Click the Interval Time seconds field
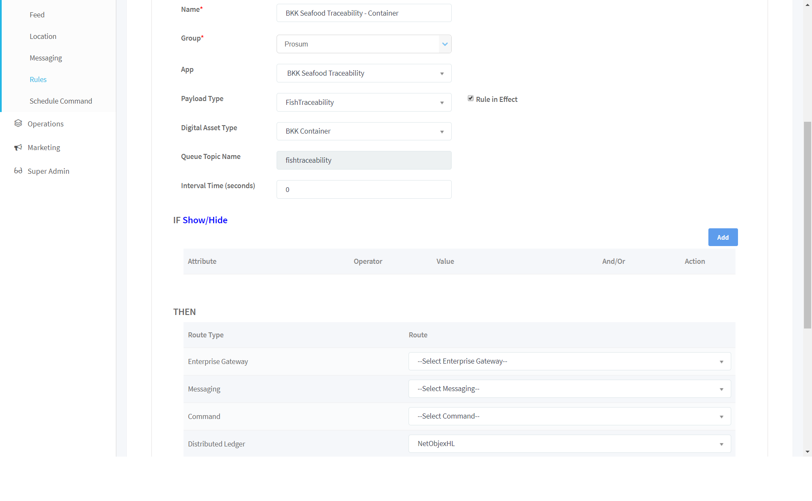 [x=364, y=189]
